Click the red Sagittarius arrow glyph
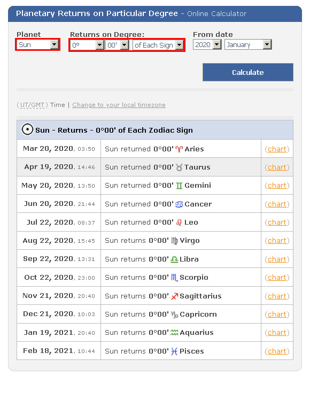The image size is (310, 414). (174, 296)
